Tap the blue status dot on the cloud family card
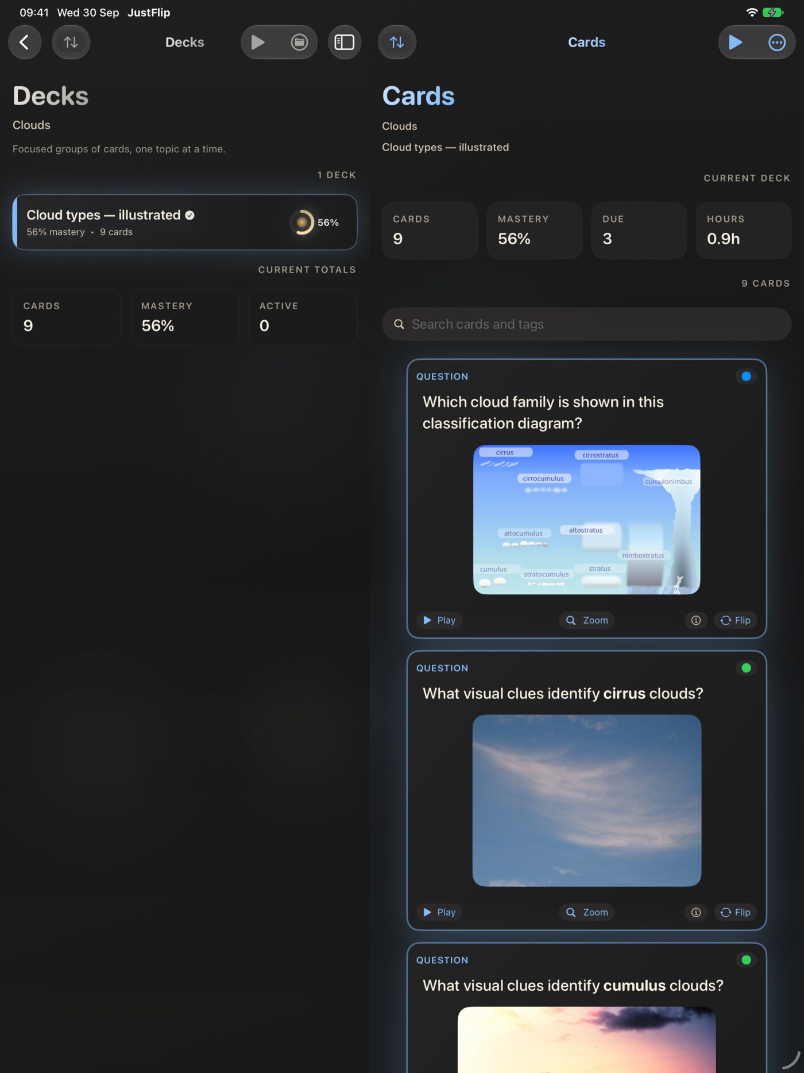Screen dimensions: 804x1073 pos(746,376)
